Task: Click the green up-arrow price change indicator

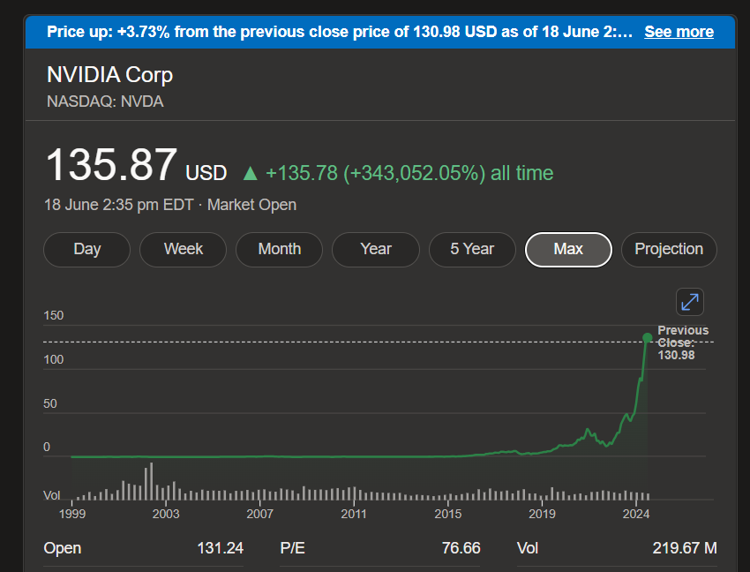Action: [251, 173]
